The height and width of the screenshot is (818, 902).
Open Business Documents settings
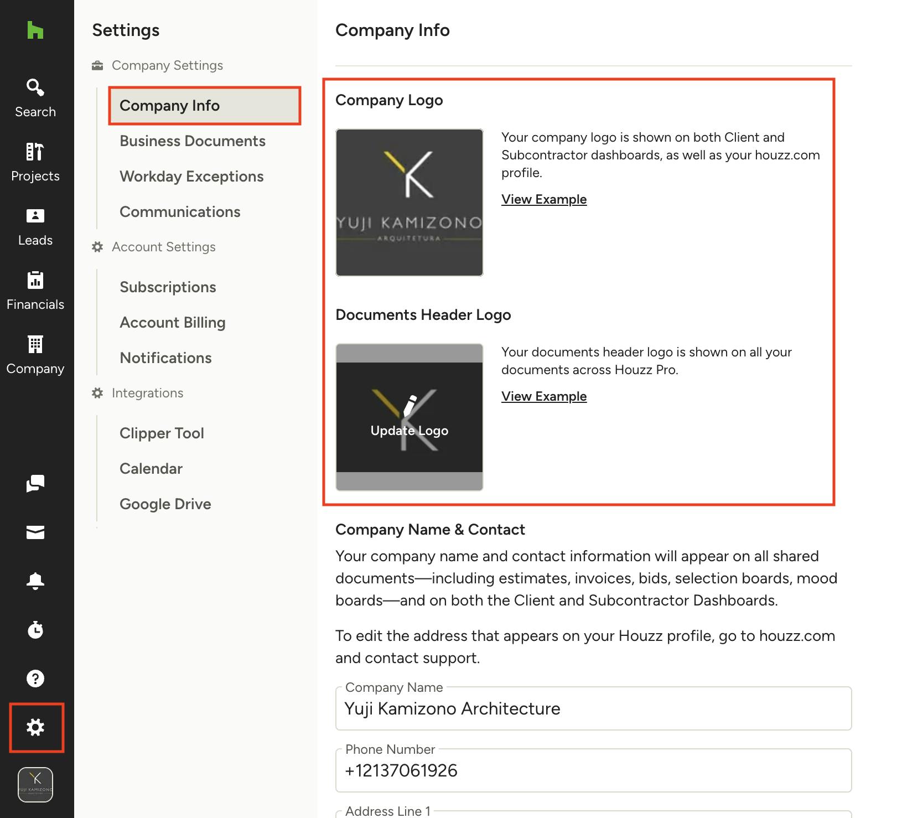193,141
